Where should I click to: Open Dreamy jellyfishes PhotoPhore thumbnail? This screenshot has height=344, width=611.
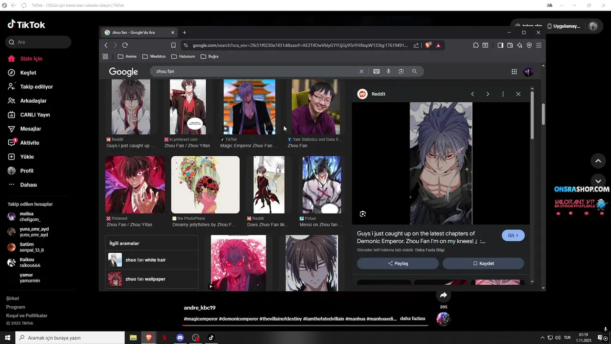pos(205,185)
